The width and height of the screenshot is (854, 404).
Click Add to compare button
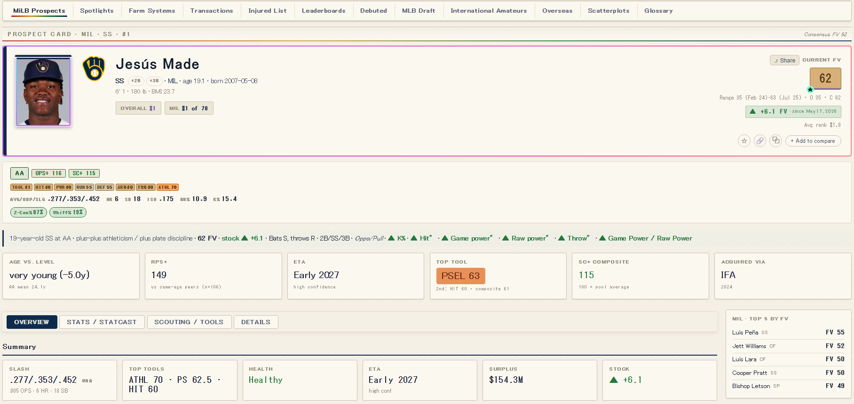pos(813,141)
